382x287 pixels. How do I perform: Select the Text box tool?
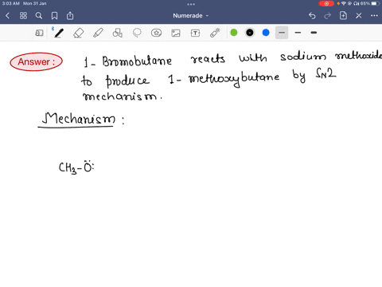[195, 33]
